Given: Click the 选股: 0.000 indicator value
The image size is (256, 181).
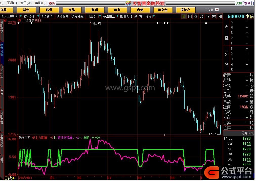Looking at the screenshot, I should coord(91,138).
